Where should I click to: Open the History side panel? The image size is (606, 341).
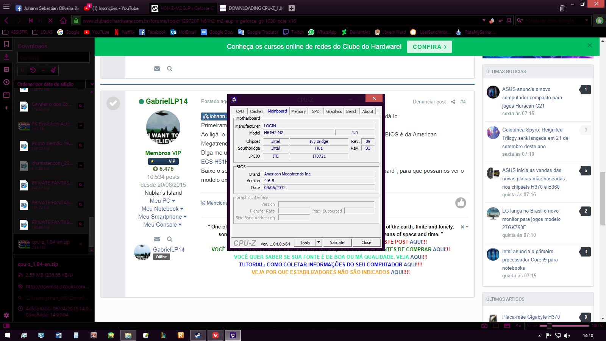coord(6,82)
